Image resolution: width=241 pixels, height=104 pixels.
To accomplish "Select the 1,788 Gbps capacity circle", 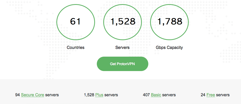I will coord(169,22).
